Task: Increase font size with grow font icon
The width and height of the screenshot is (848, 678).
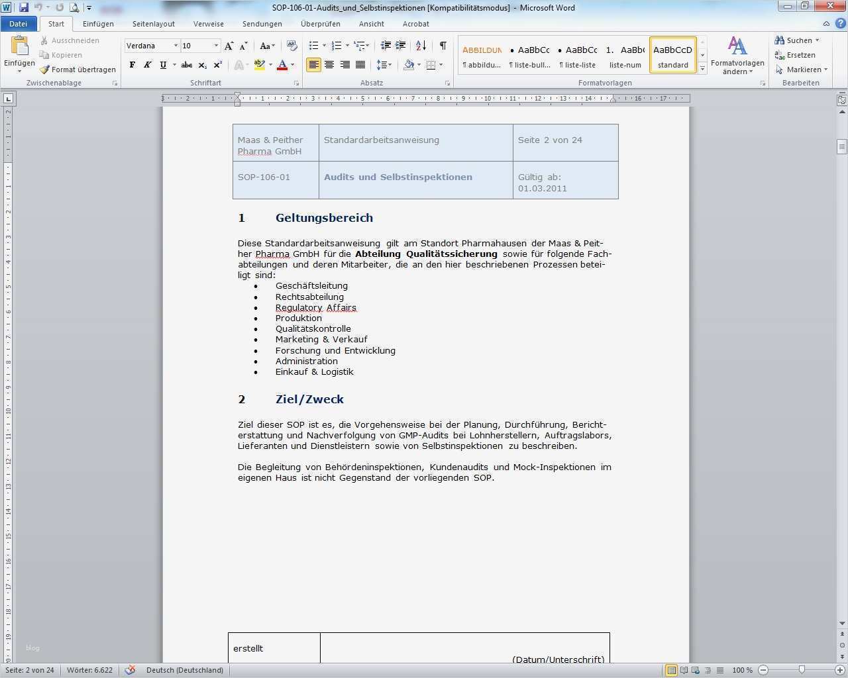Action: [x=229, y=46]
